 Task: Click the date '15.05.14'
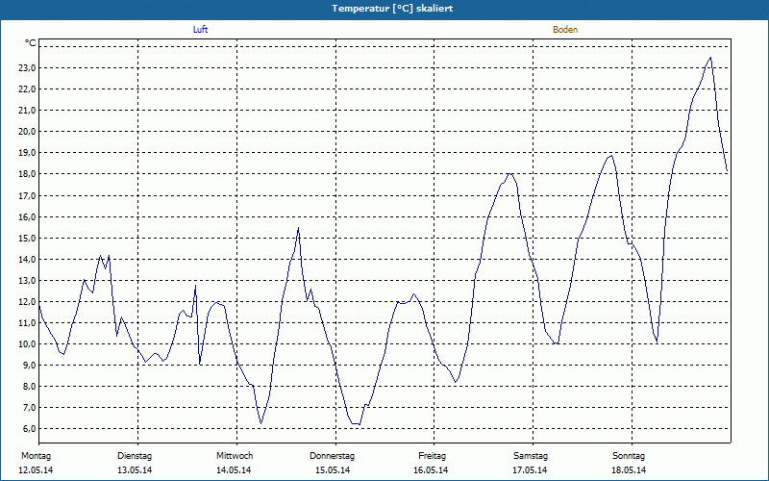pos(333,470)
